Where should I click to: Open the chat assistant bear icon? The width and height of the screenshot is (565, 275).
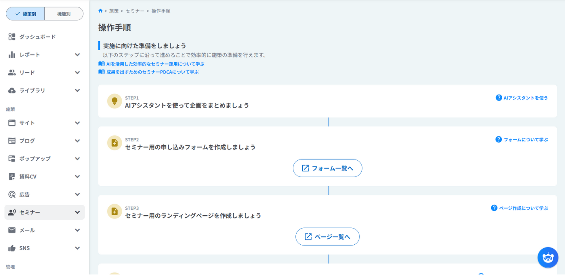[x=548, y=257]
